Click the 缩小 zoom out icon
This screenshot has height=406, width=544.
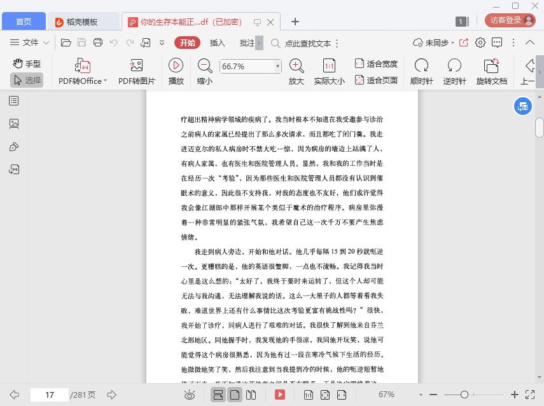click(x=205, y=65)
